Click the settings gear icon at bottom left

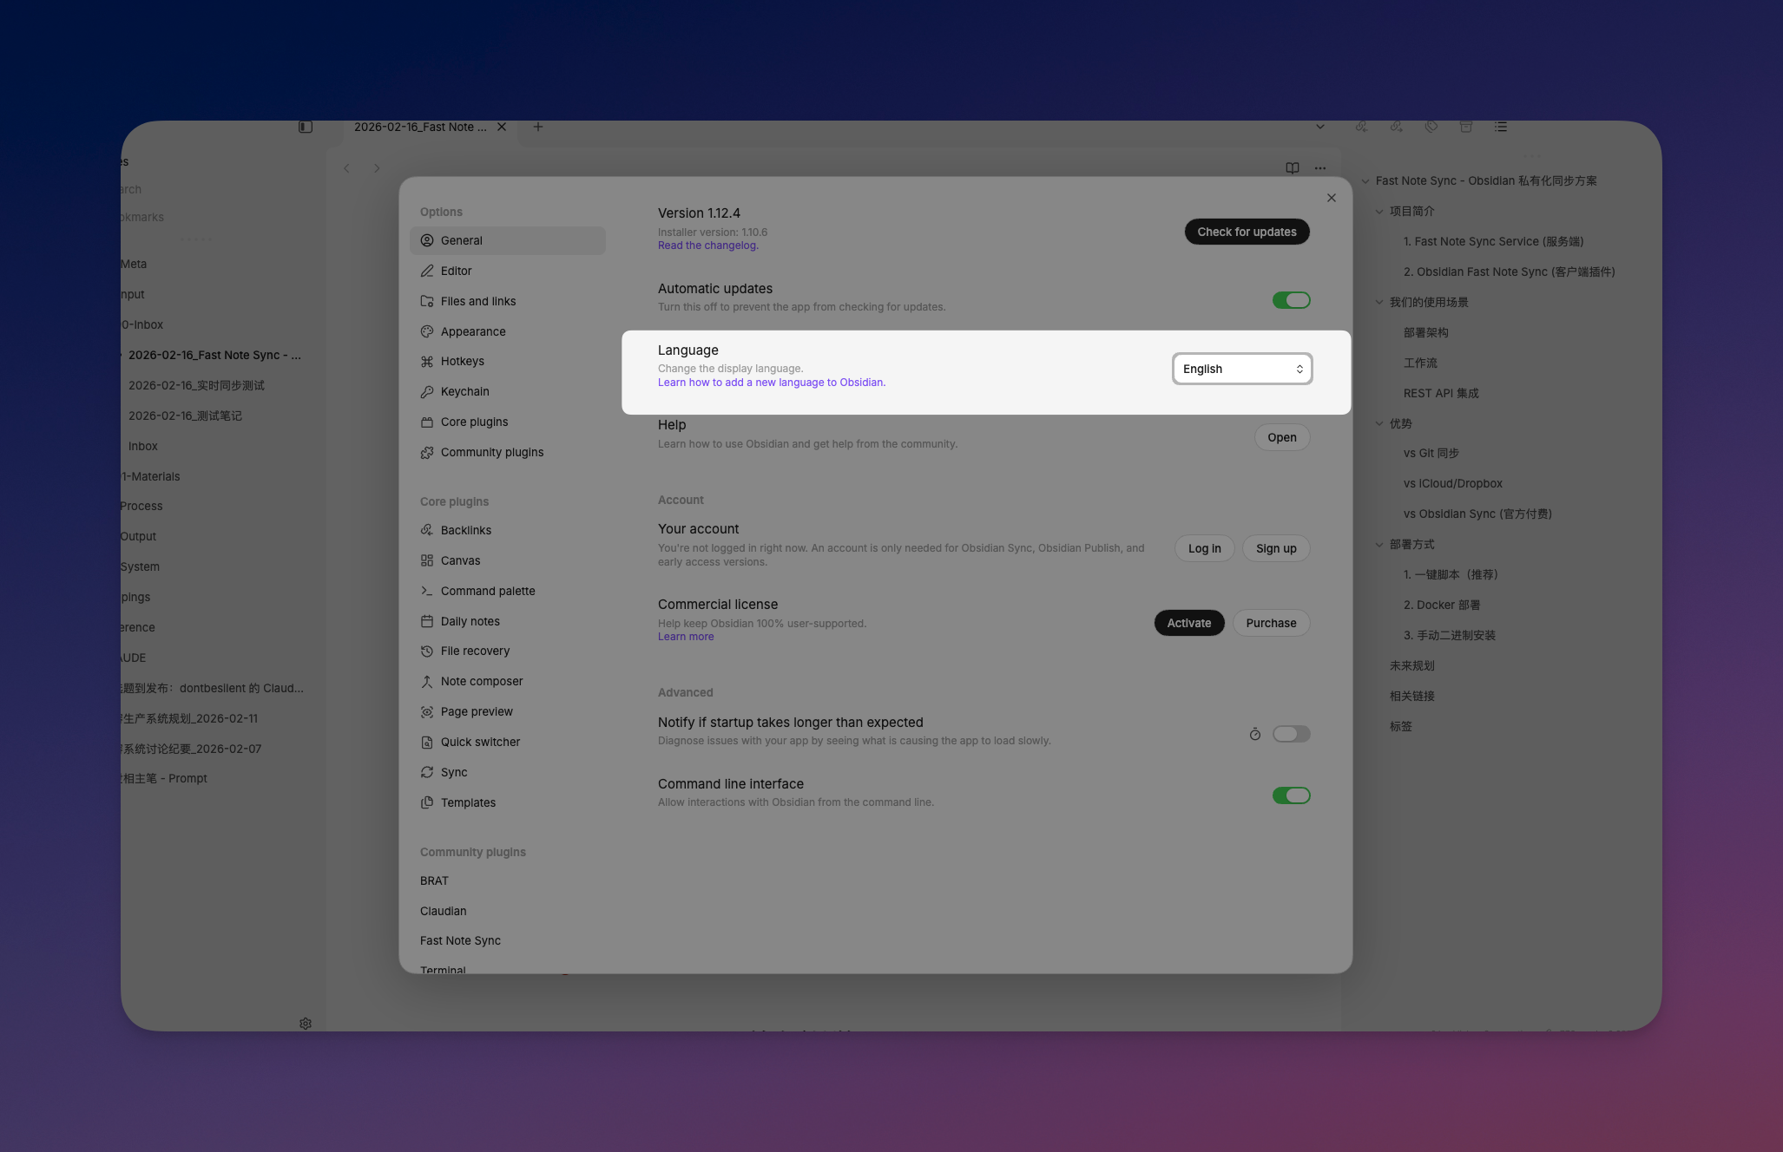tap(306, 1024)
